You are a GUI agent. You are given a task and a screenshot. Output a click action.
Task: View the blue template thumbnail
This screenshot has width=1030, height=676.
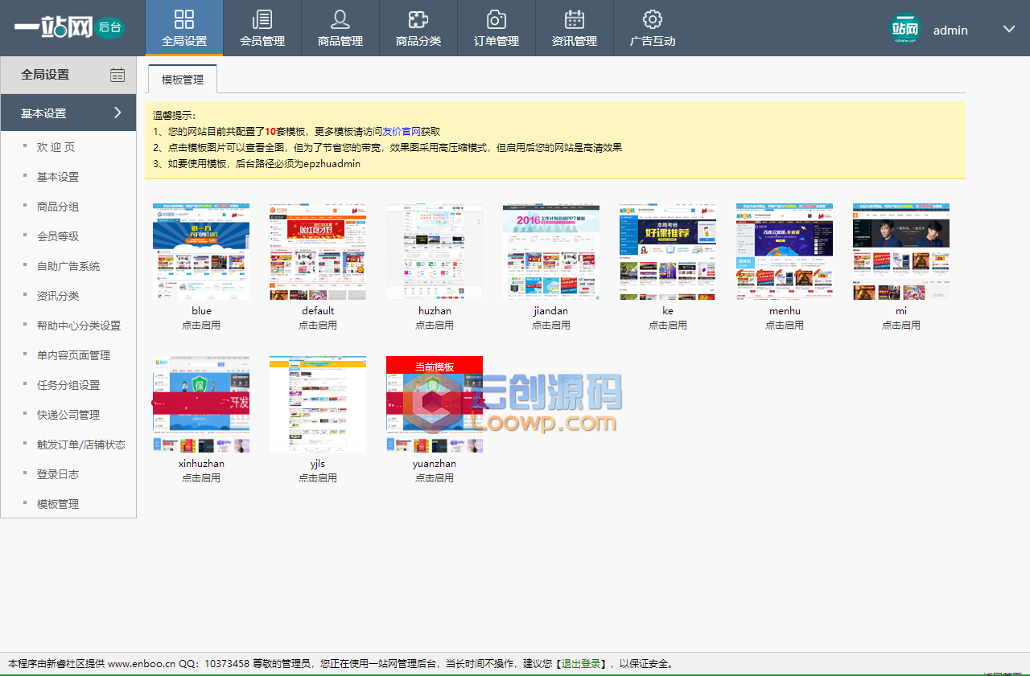201,252
